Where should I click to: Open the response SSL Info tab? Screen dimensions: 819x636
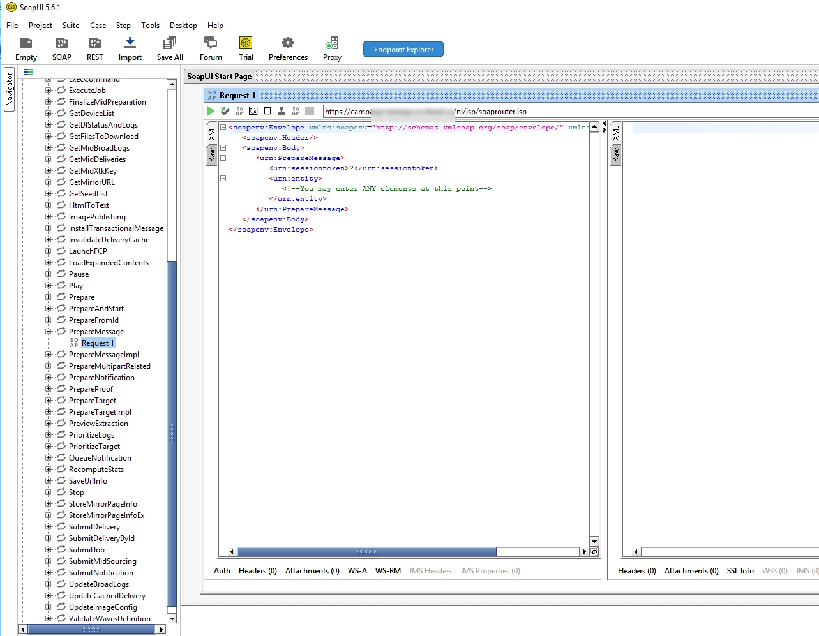coord(740,571)
